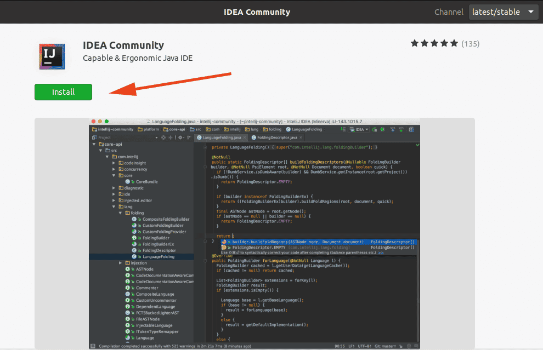Click the Channel label in the header
Viewport: 543px width, 350px height.
pyautogui.click(x=449, y=12)
